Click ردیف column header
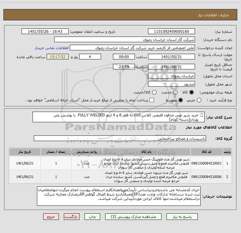The width and height of the screenshot is (241, 233). point(227,152)
